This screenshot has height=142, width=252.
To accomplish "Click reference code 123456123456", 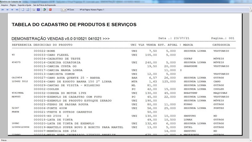I will (x=20, y=127).
